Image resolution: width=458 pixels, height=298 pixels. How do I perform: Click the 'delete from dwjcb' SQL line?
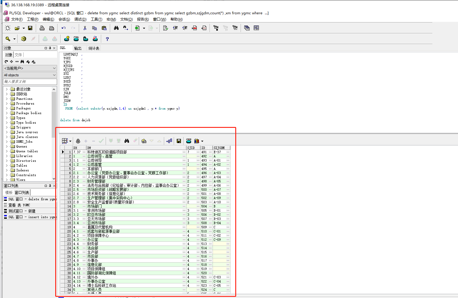tap(75, 120)
